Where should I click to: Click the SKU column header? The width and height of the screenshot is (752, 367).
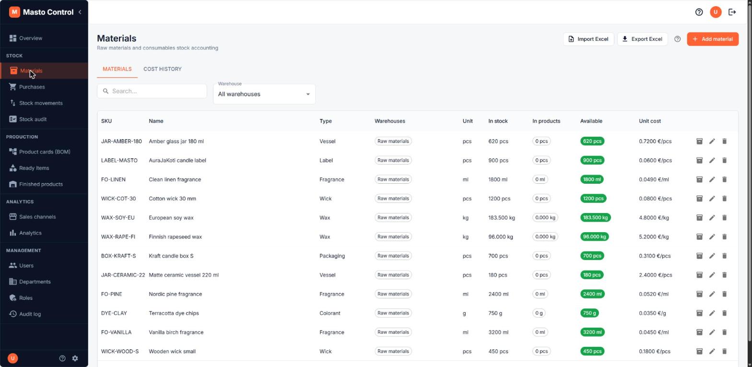(x=106, y=121)
